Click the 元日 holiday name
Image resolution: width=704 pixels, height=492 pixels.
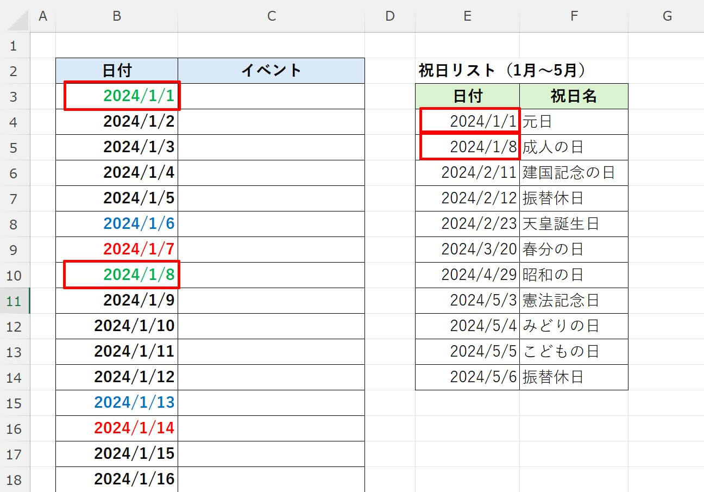[x=574, y=122]
